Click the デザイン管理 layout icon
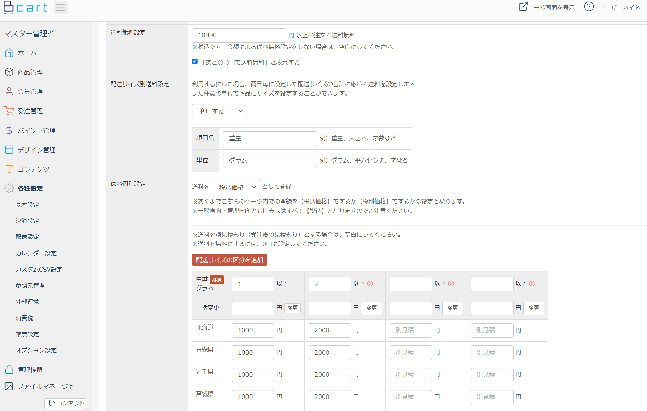Screen dimensions: 647x411 [x=9, y=150]
